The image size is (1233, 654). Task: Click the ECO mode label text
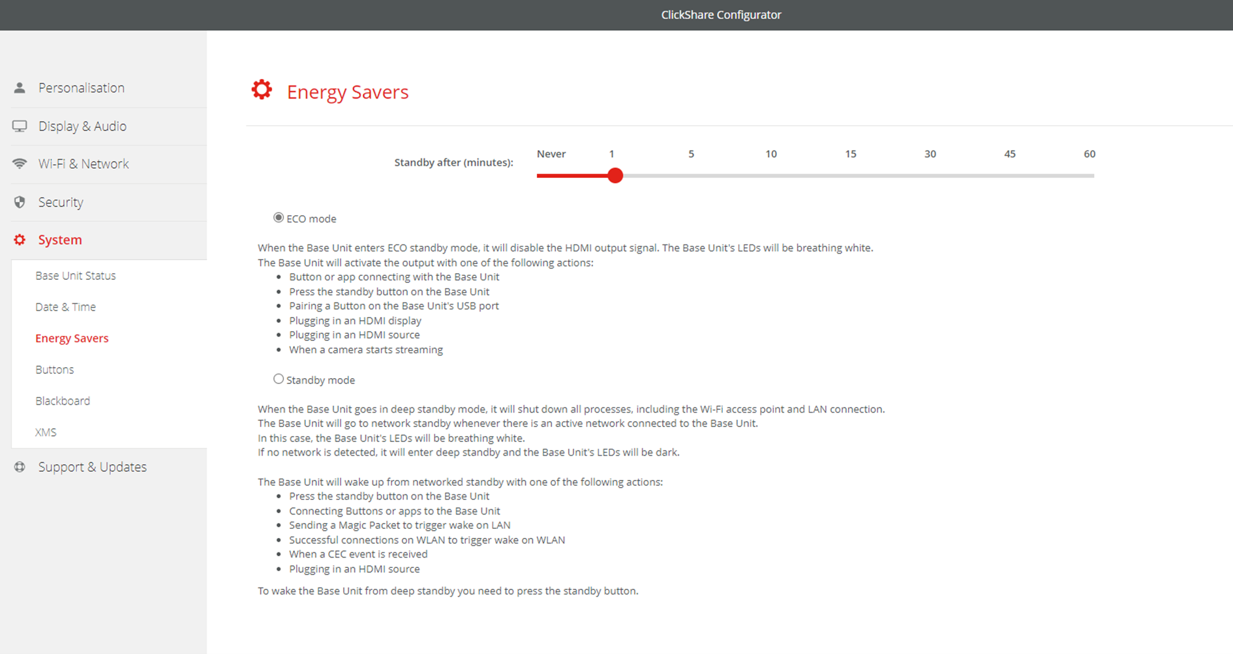311,219
